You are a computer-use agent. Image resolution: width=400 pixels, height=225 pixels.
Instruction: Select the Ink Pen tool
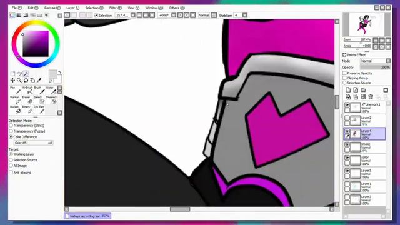39,110
